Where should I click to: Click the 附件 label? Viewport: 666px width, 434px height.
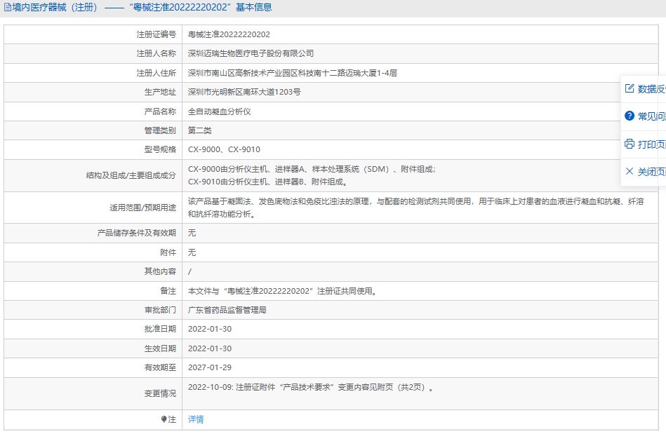(168, 252)
